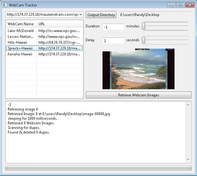Click the WebCam Name column header
The height and width of the screenshot is (176, 197).
pos(21,24)
